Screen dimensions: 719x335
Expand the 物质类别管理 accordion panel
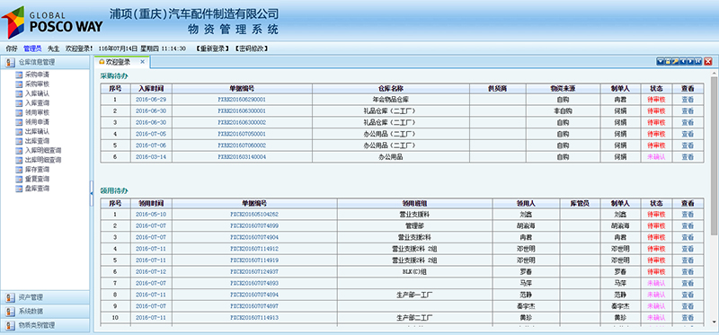pos(45,325)
